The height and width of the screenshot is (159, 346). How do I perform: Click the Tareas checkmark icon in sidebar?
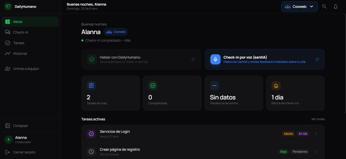[x=8, y=43]
